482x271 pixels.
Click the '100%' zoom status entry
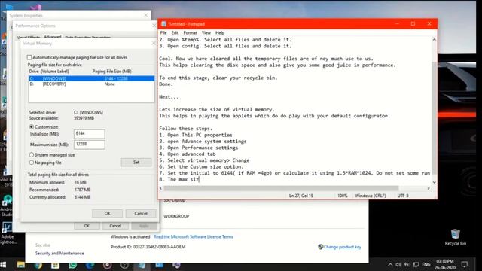[x=343, y=196]
